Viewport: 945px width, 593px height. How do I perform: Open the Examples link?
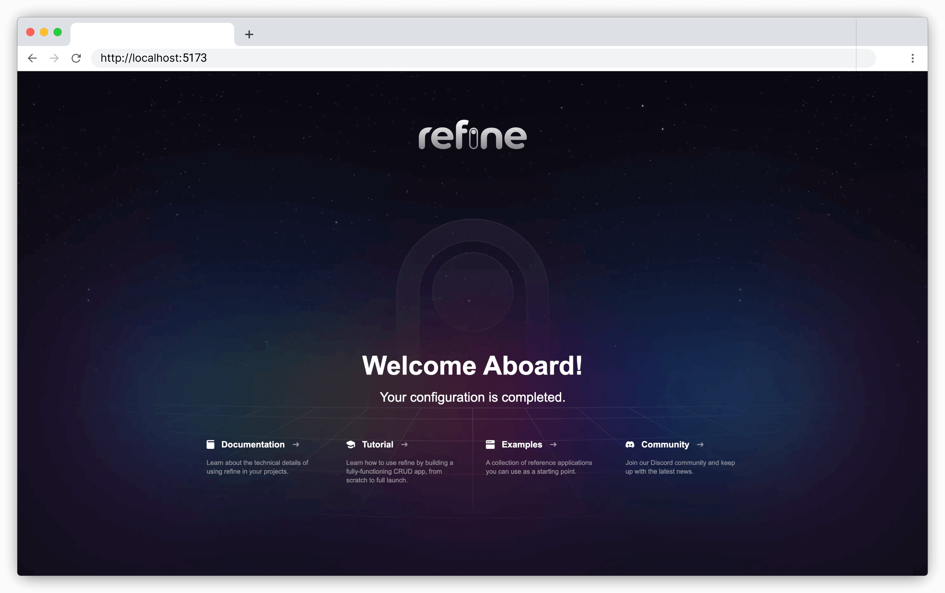point(522,444)
